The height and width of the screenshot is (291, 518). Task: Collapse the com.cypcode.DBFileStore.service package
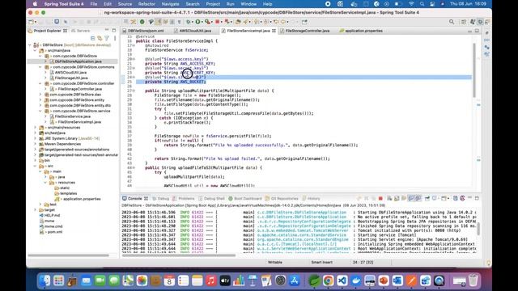click(x=40, y=111)
